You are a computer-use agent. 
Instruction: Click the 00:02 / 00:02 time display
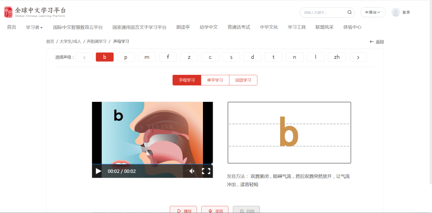click(122, 171)
